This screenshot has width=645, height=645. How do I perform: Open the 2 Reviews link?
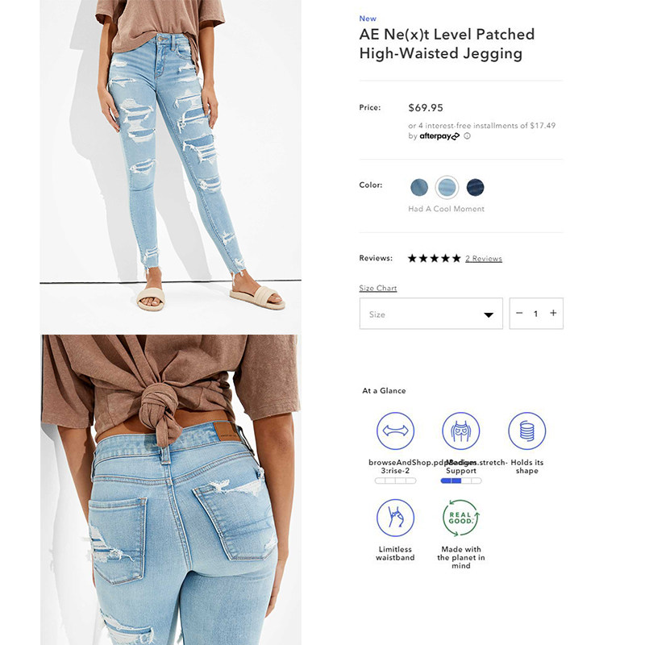click(484, 259)
